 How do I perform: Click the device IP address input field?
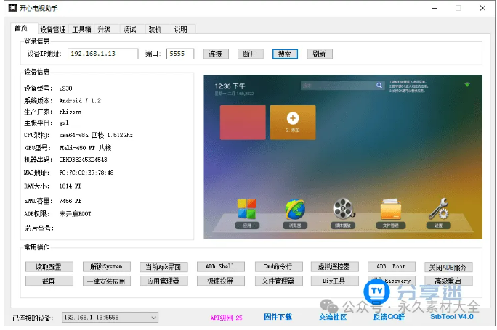[x=102, y=54]
